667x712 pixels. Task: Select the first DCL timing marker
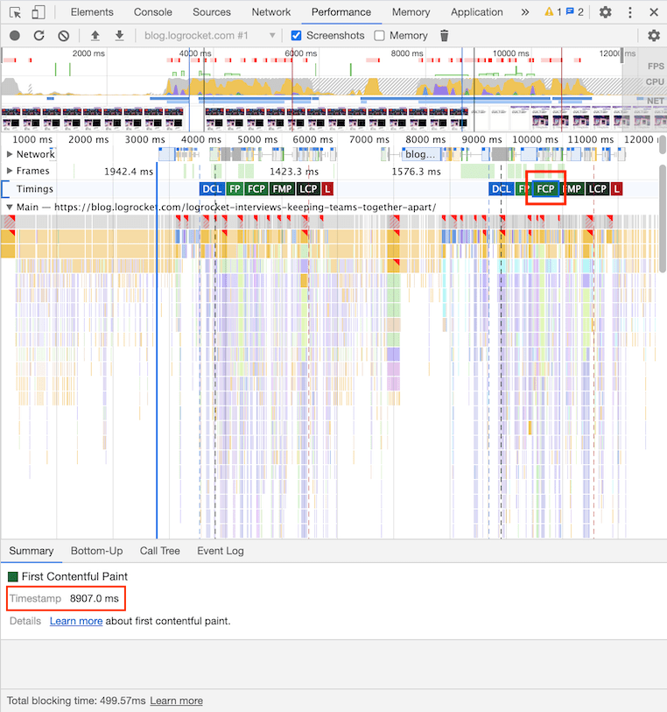tap(212, 189)
